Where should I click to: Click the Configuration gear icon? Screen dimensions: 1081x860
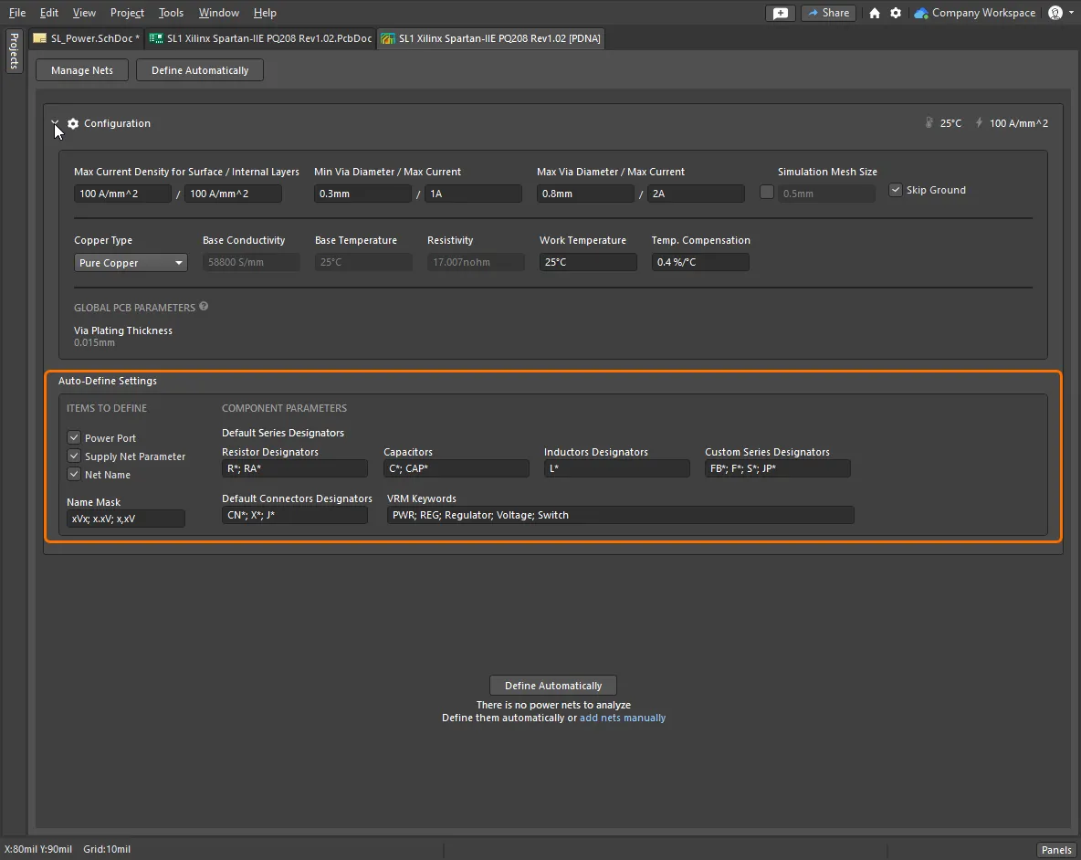73,123
